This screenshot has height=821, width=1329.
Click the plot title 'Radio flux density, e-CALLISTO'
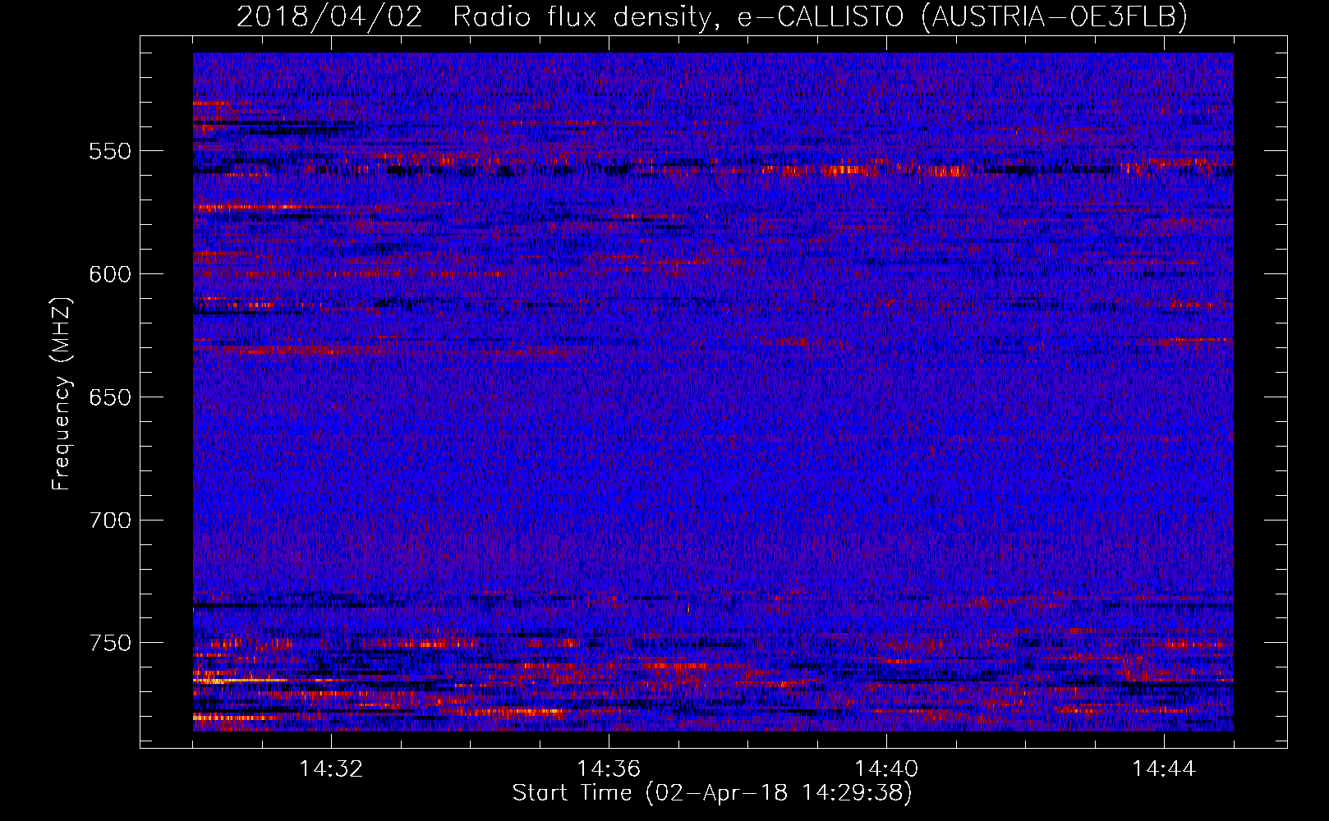click(x=678, y=17)
